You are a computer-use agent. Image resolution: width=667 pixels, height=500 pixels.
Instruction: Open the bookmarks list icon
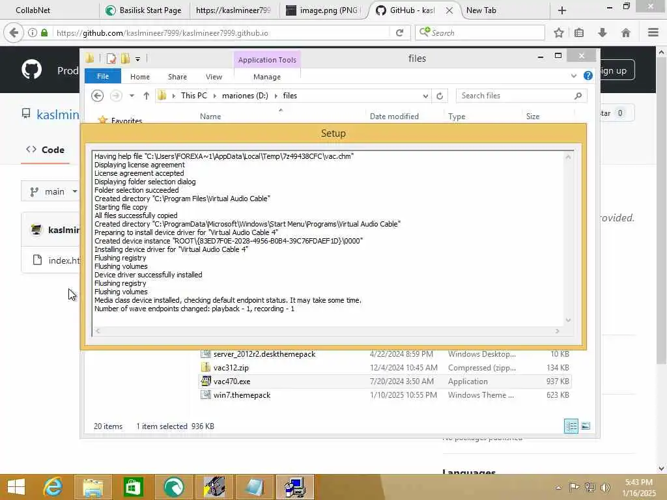pyautogui.click(x=579, y=33)
